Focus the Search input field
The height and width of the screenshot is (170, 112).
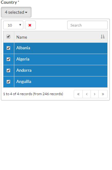click(x=87, y=25)
